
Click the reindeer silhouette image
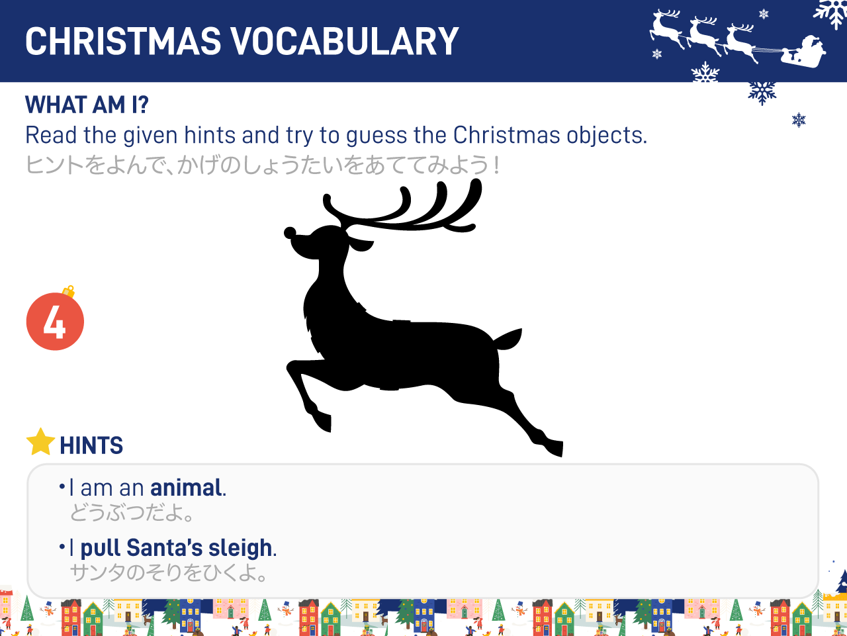423,318
